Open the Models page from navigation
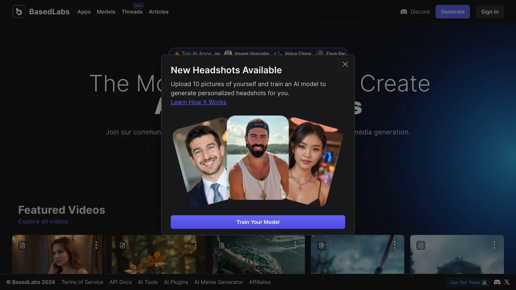This screenshot has width=516, height=290. click(x=106, y=12)
